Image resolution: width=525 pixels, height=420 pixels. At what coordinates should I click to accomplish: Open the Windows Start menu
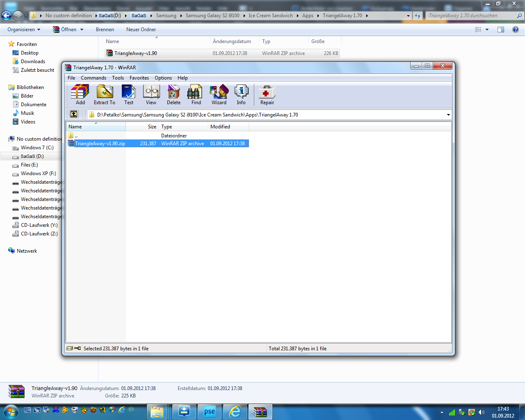click(10, 411)
